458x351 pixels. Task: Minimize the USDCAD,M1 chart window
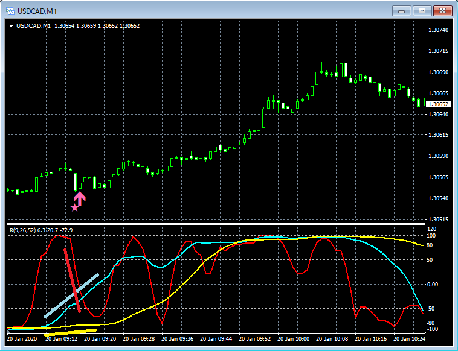[401, 11]
